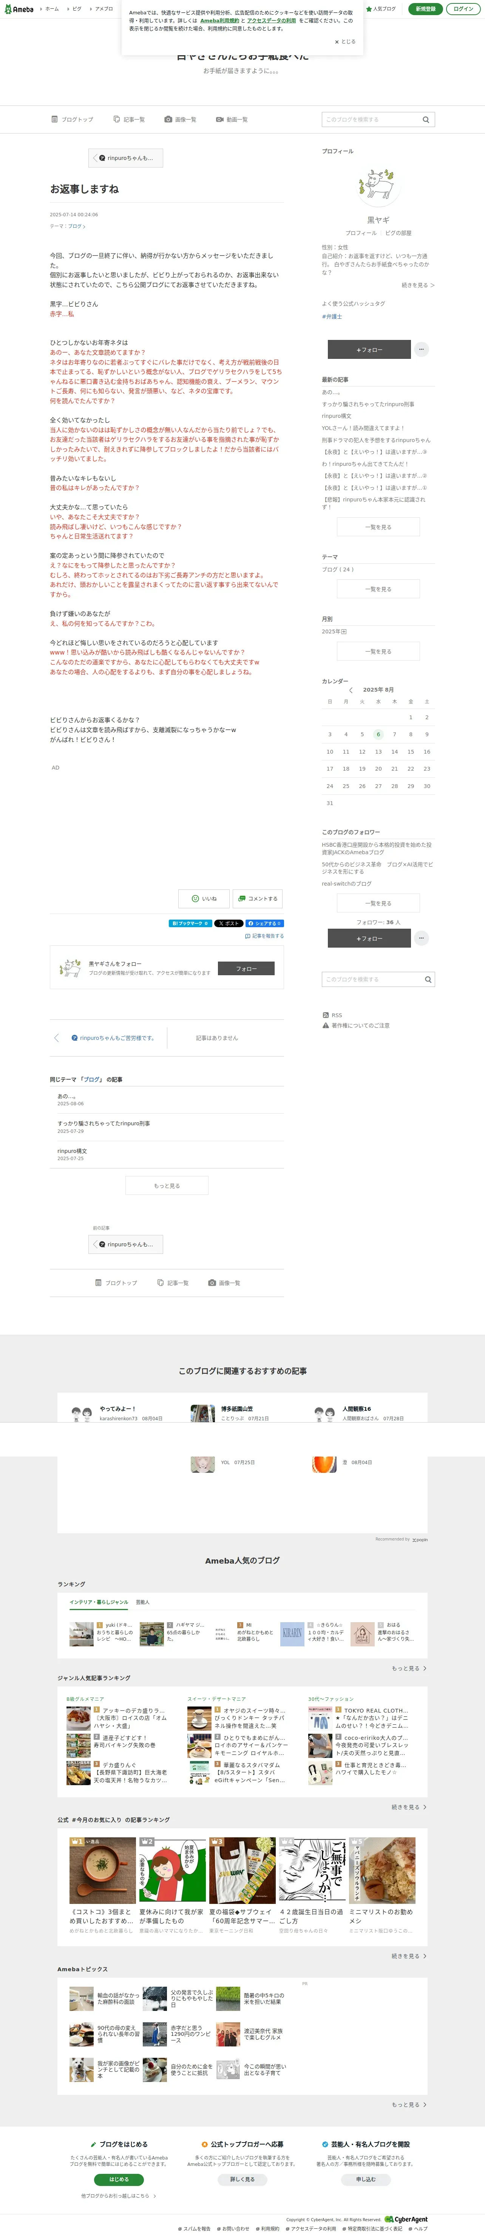Image resolution: width=485 pixels, height=2234 pixels.
Task: Open ピグの部屋 link in profile
Action: click(x=399, y=233)
